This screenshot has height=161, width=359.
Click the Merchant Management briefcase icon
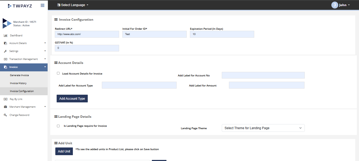coord(5,107)
